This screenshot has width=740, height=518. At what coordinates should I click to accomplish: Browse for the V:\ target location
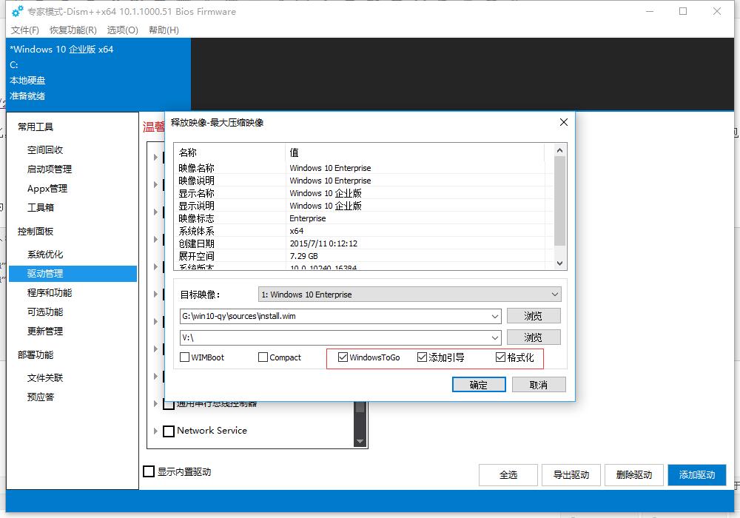(x=534, y=337)
